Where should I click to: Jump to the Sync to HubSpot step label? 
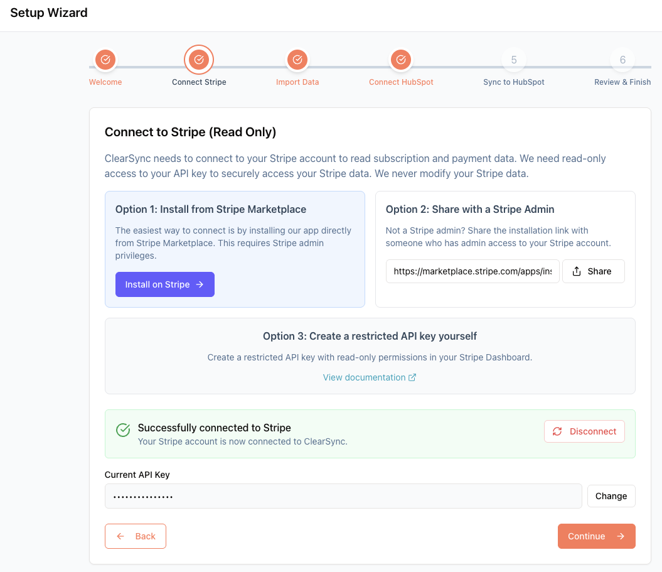tap(514, 82)
